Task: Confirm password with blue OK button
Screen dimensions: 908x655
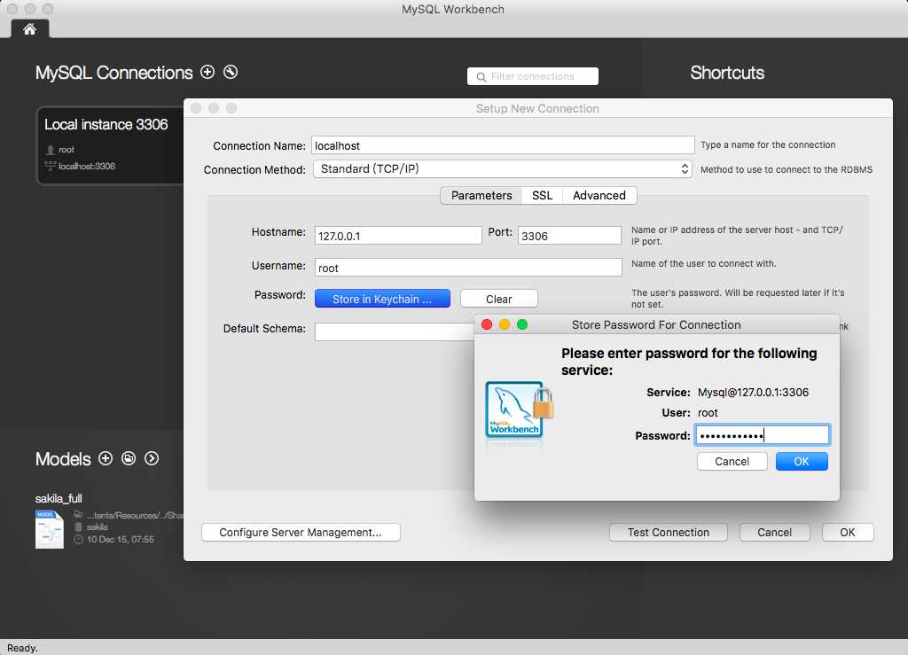Action: tap(802, 461)
